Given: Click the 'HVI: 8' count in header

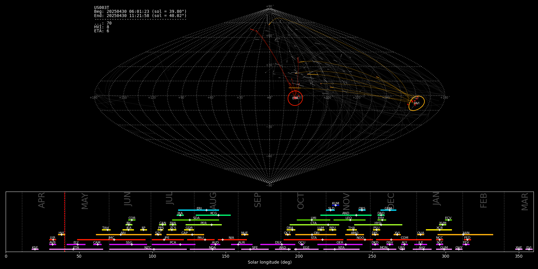Looking at the screenshot, I should (102, 27).
